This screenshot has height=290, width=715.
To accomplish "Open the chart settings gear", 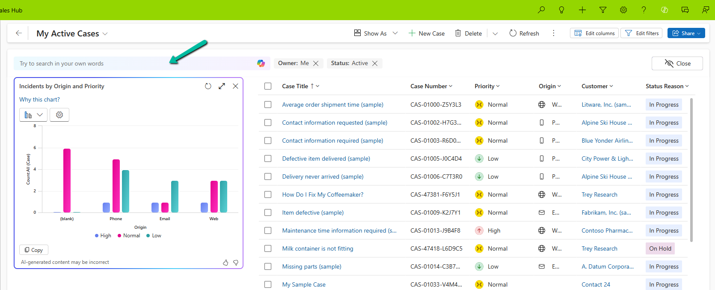I will coord(59,115).
